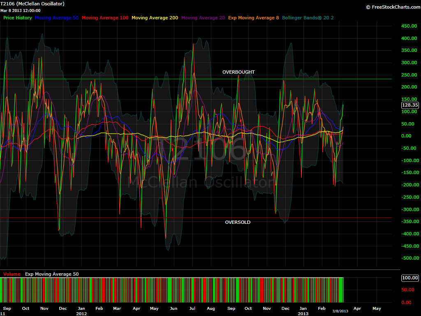Image resolution: width=421 pixels, height=316 pixels.
Task: Click the May label at the axis end
Action: [376, 308]
